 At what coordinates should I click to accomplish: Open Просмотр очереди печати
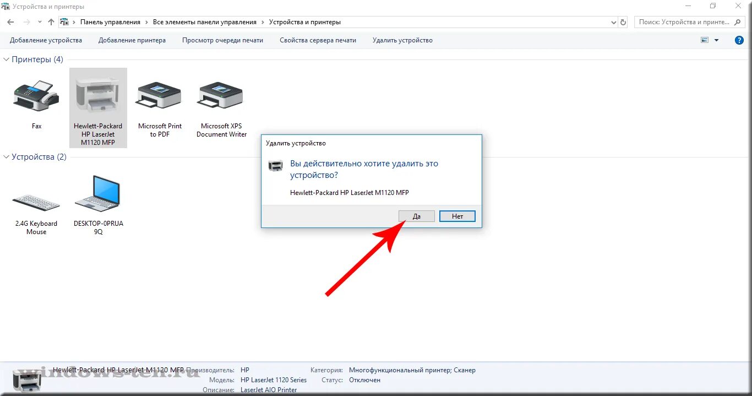click(x=222, y=40)
